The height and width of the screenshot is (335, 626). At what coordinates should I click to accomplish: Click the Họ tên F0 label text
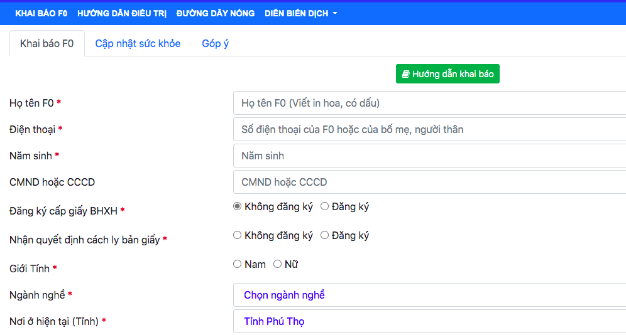pos(31,103)
